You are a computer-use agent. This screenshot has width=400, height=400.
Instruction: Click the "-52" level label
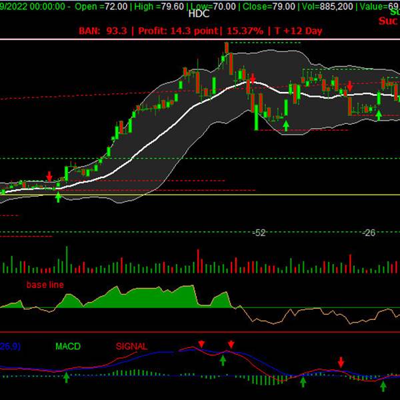[259, 233]
